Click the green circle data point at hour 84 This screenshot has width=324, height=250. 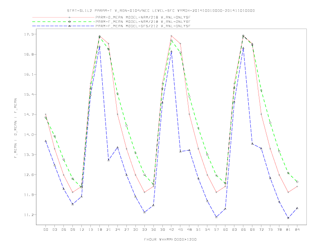[x=297, y=182]
